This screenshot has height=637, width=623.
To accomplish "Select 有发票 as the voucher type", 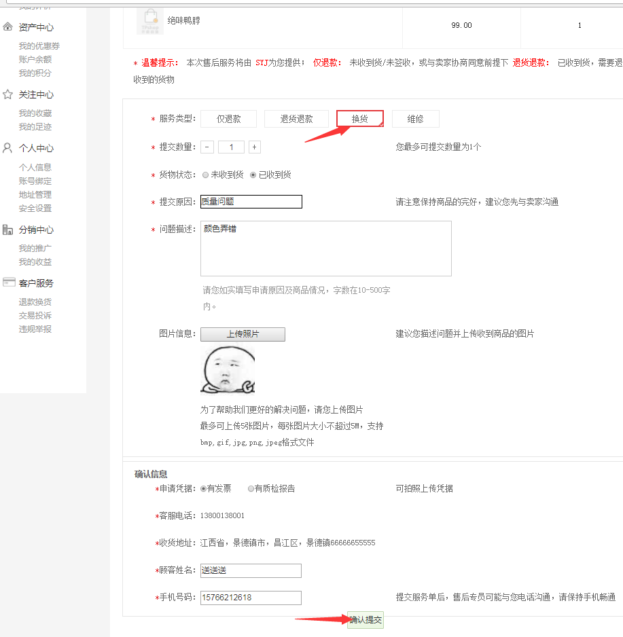I will pyautogui.click(x=203, y=488).
